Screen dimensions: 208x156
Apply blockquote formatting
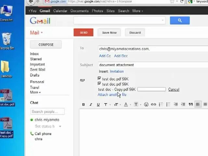click(191, 105)
